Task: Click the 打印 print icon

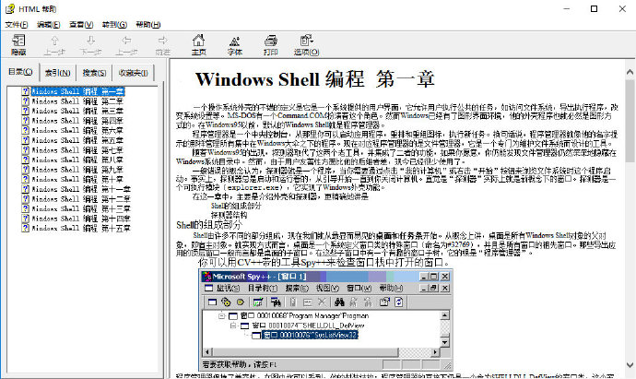Action: [271, 44]
